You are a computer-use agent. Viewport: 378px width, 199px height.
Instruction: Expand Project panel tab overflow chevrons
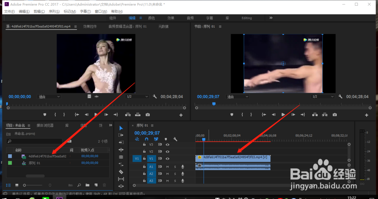click(110, 125)
